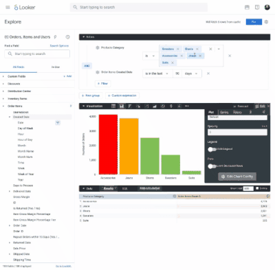Click the Run button
Viewport: 275px width, 270px height.
[x=254, y=22]
